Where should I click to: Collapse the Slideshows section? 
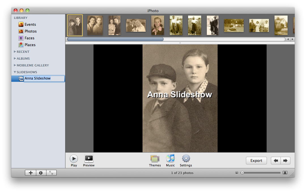point(15,72)
